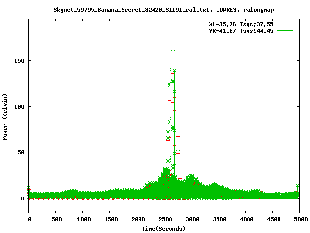Click the Time(Seconds) x-axis label
This screenshot has width=310, height=233.
coord(164,229)
